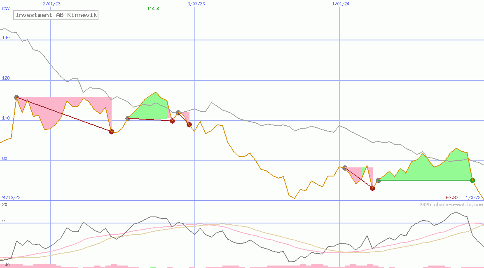
Task: Click the red 60.82 price label
Action: coord(452,197)
